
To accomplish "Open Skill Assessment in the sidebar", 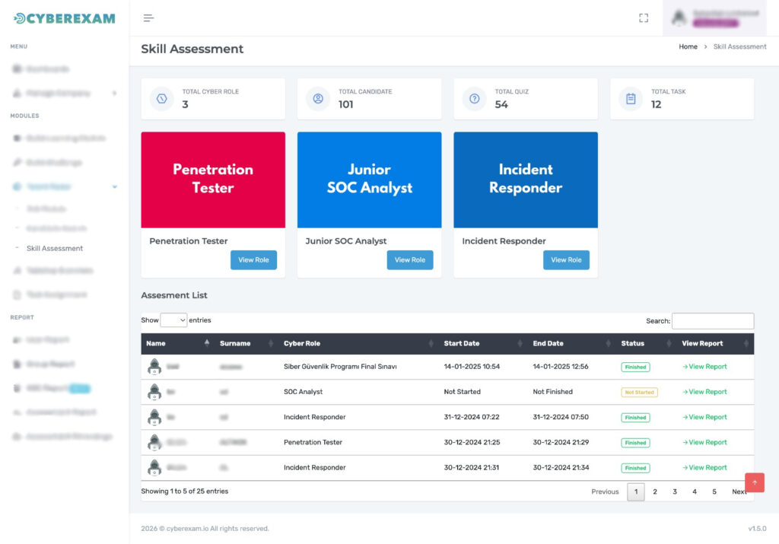I will coord(55,248).
